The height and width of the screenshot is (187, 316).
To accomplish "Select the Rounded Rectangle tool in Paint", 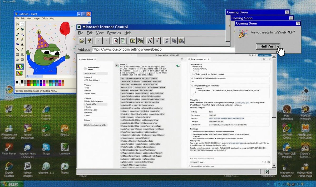I will (x=22, y=59).
